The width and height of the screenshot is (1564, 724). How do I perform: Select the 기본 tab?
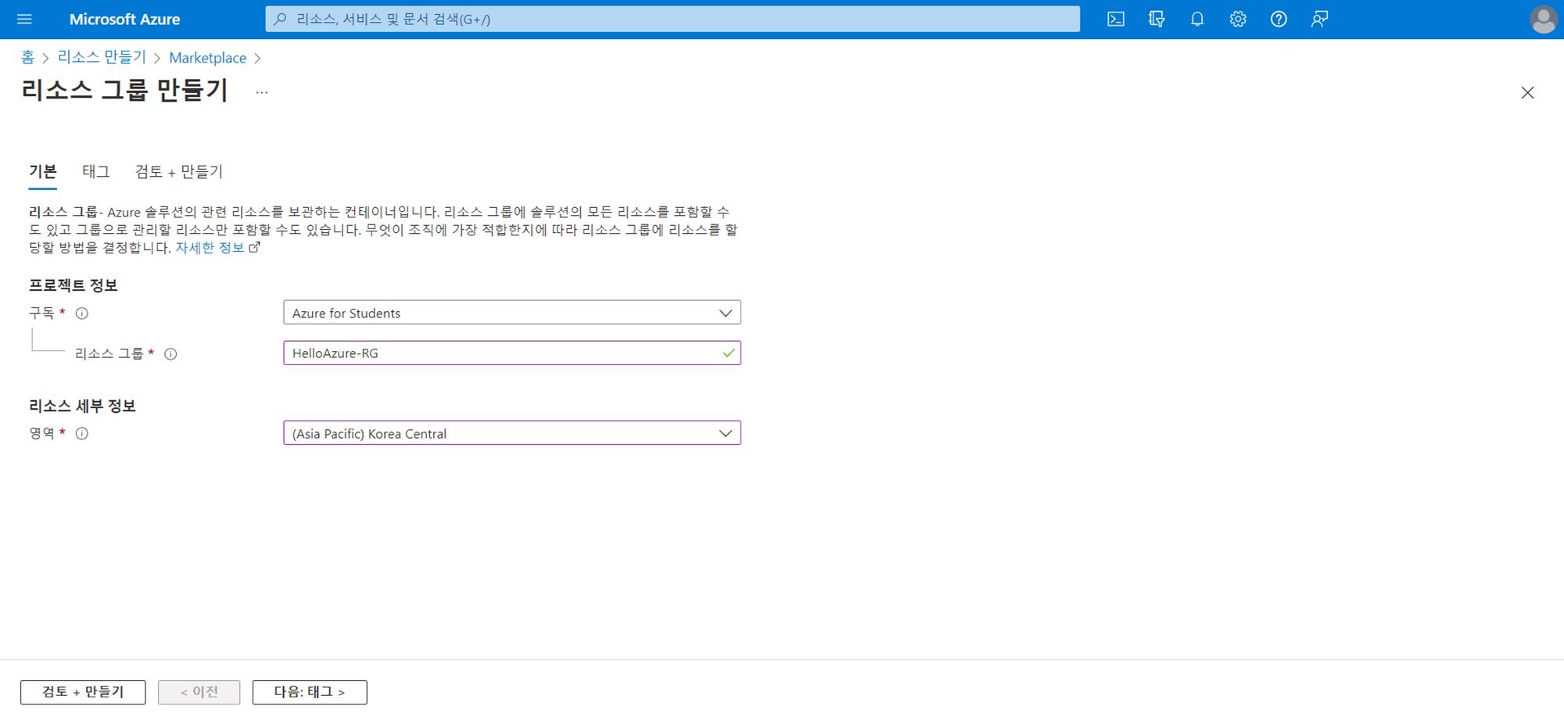coord(43,171)
